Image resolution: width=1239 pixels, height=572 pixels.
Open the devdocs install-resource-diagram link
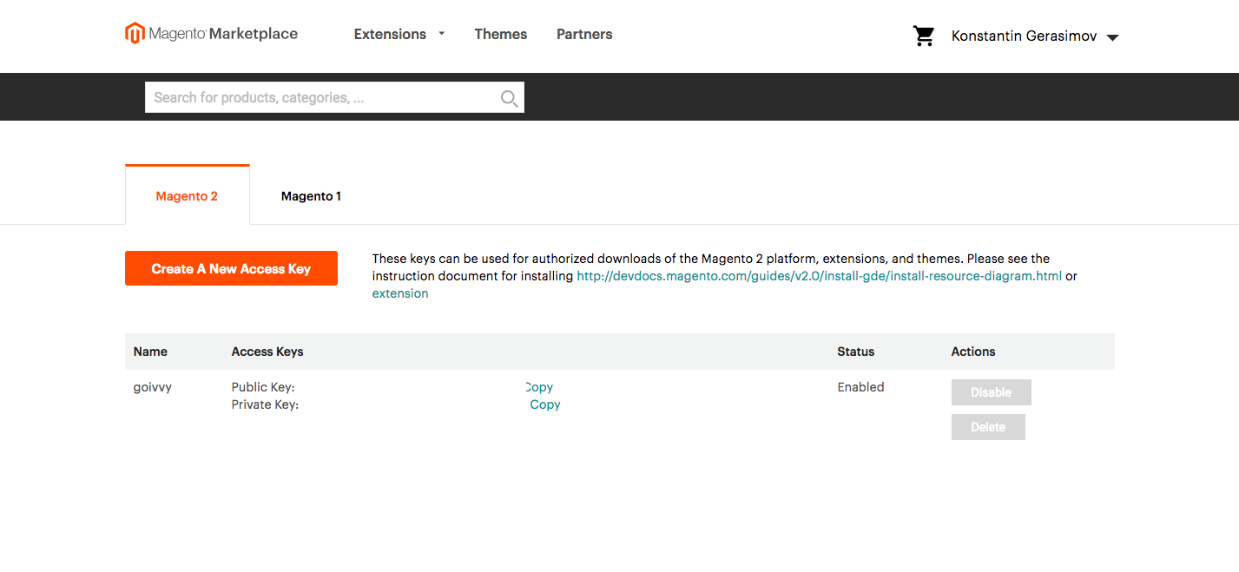819,276
